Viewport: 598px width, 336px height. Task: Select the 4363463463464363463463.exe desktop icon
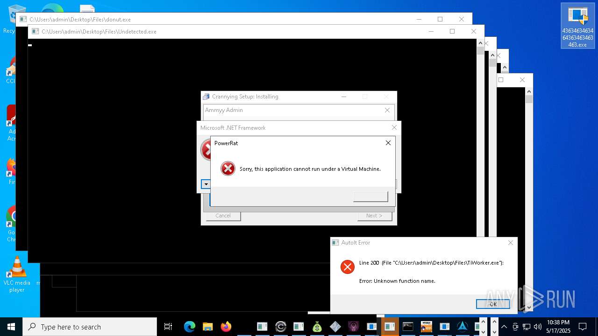(578, 26)
